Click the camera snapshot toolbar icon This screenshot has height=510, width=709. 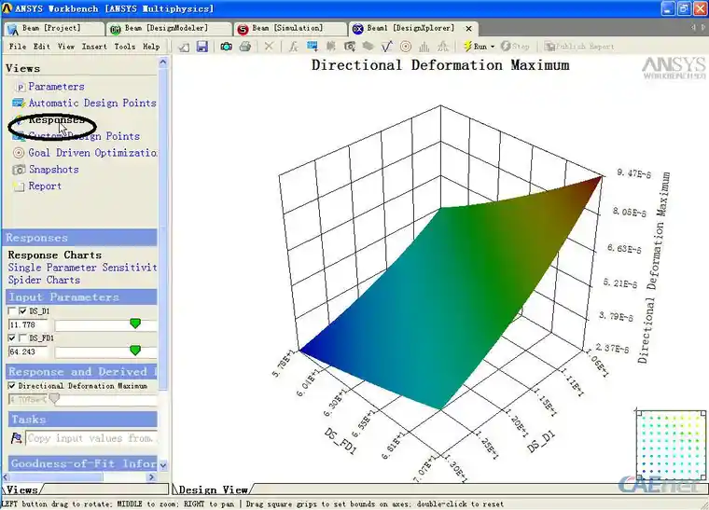pyautogui.click(x=226, y=46)
